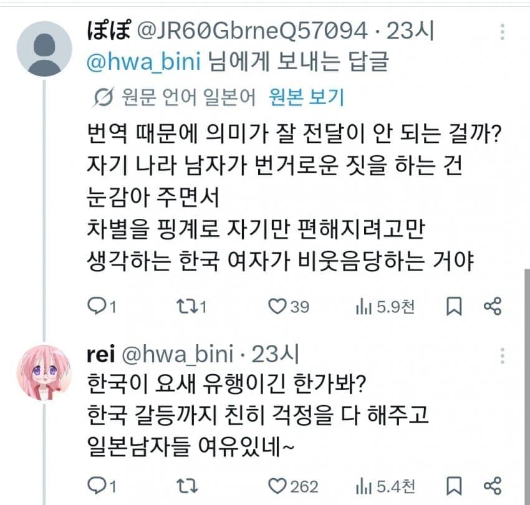Bookmark rei's tweet
The width and height of the screenshot is (530, 505).
click(x=454, y=486)
